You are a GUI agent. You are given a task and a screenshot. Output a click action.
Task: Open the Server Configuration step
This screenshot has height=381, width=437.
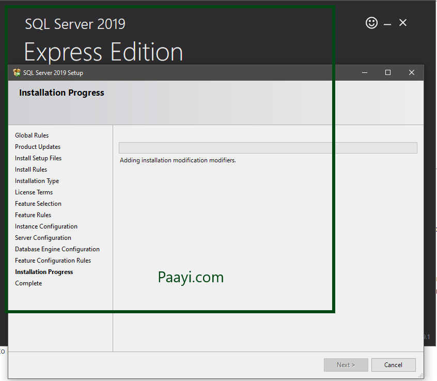(x=43, y=238)
